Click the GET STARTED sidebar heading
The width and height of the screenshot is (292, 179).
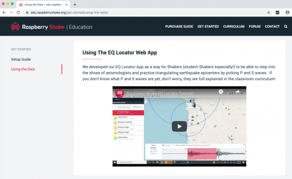tap(21, 49)
